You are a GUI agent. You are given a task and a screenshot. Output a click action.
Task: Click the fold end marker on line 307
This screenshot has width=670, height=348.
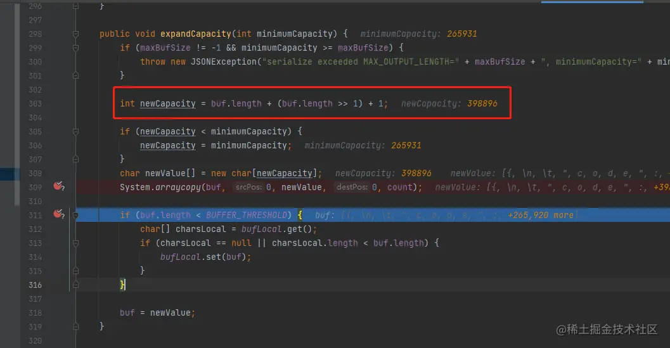pyautogui.click(x=75, y=160)
